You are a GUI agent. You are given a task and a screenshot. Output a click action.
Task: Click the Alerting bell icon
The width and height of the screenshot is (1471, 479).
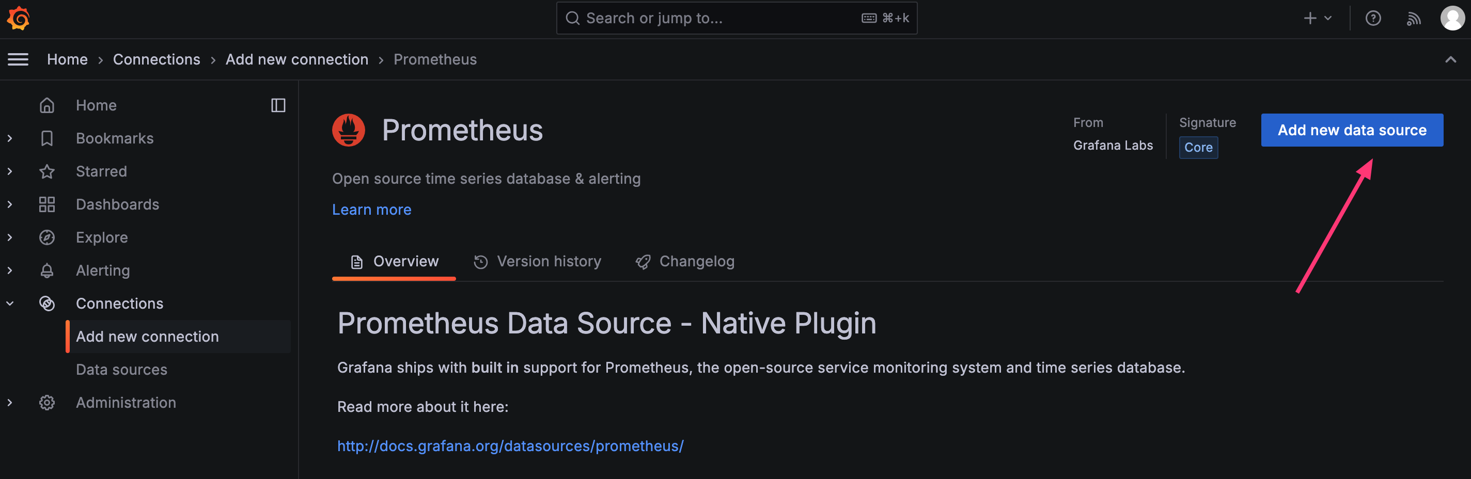click(47, 270)
